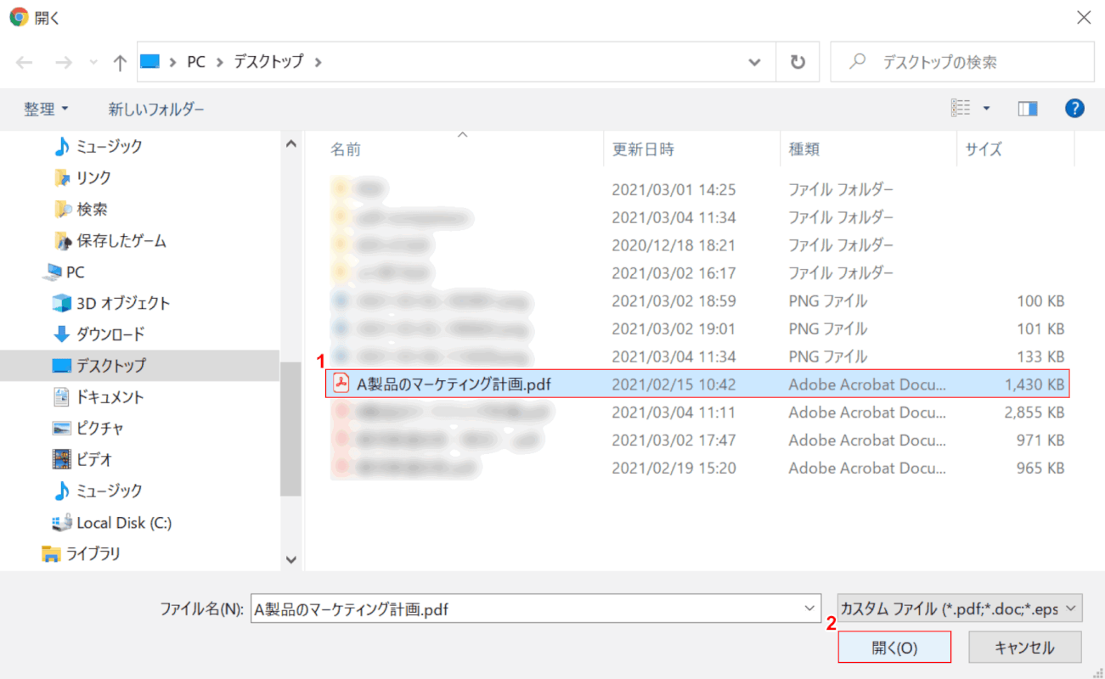
Task: Open the help question mark icon
Action: tap(1074, 109)
